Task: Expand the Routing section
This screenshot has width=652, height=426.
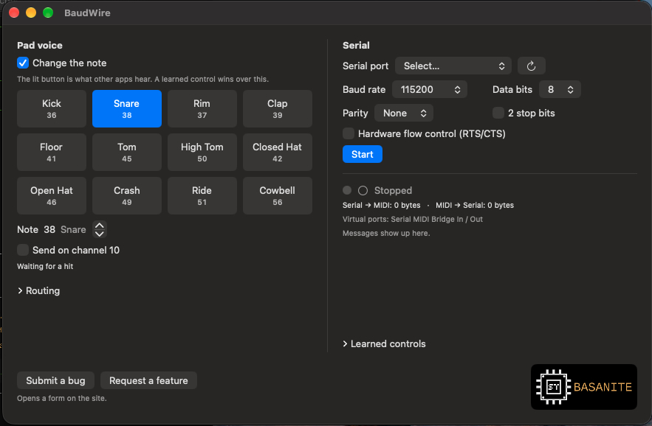Action: click(x=38, y=290)
